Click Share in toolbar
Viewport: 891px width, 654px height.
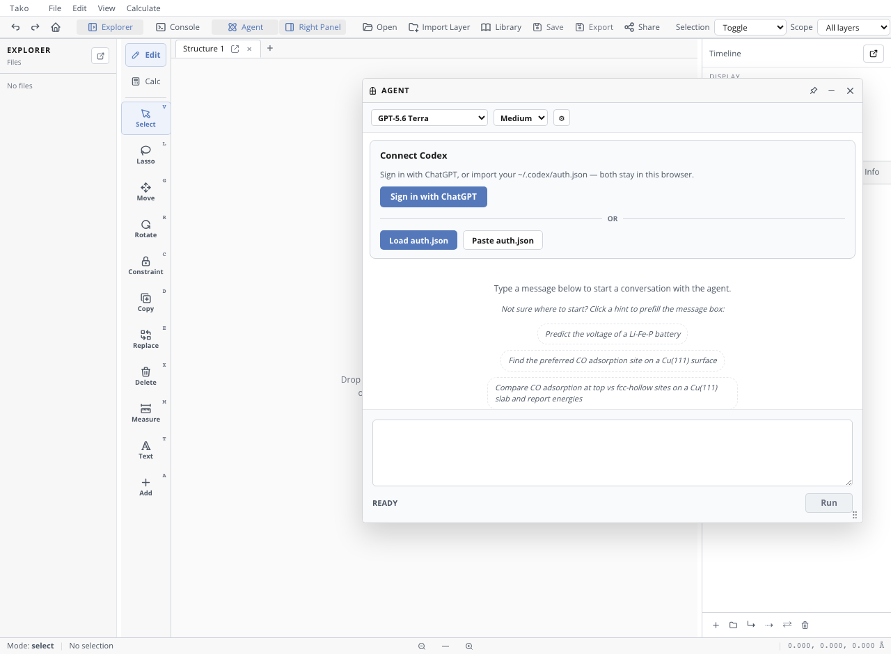(x=642, y=27)
